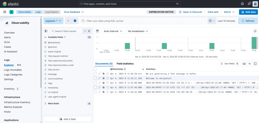Click the chart options icon on the histogram

(x=255, y=31)
